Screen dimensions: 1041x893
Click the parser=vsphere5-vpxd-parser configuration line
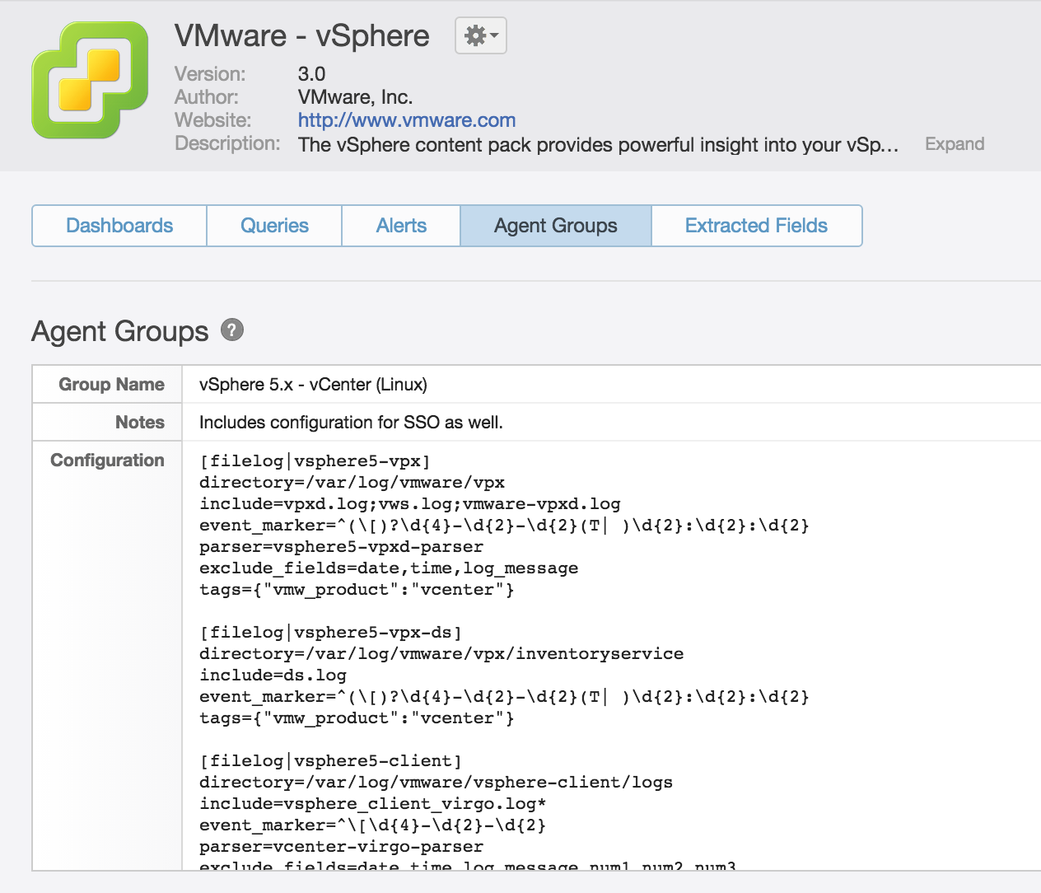[341, 547]
